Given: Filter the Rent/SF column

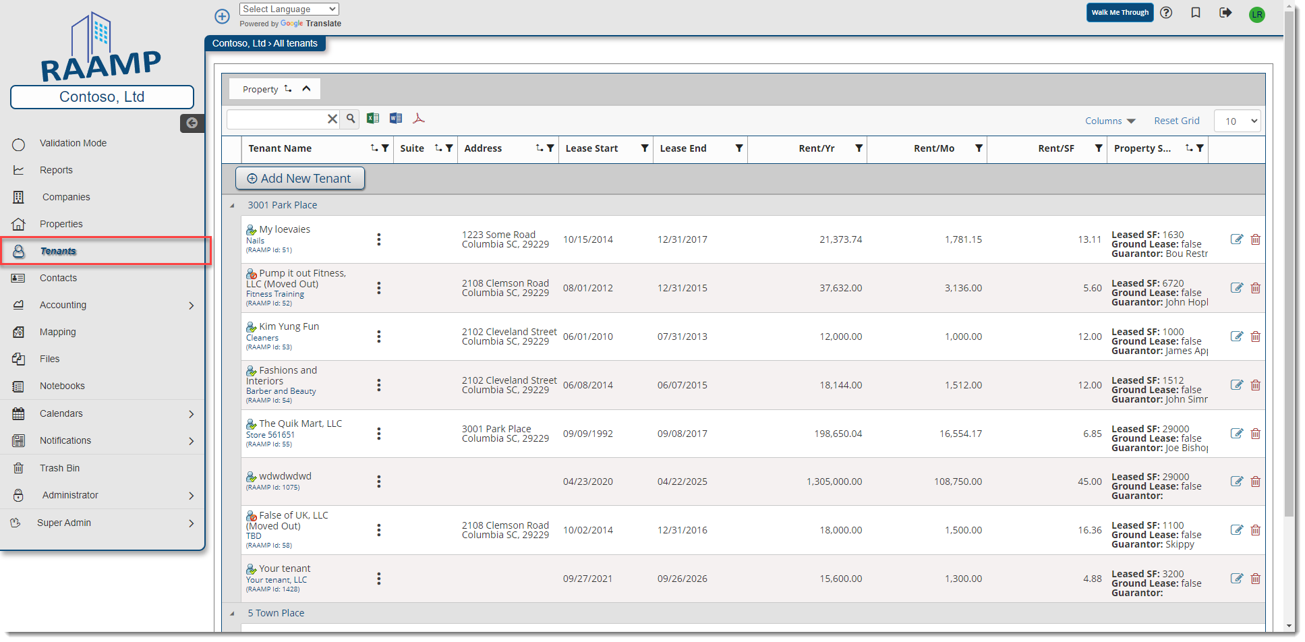Looking at the screenshot, I should (x=1099, y=148).
